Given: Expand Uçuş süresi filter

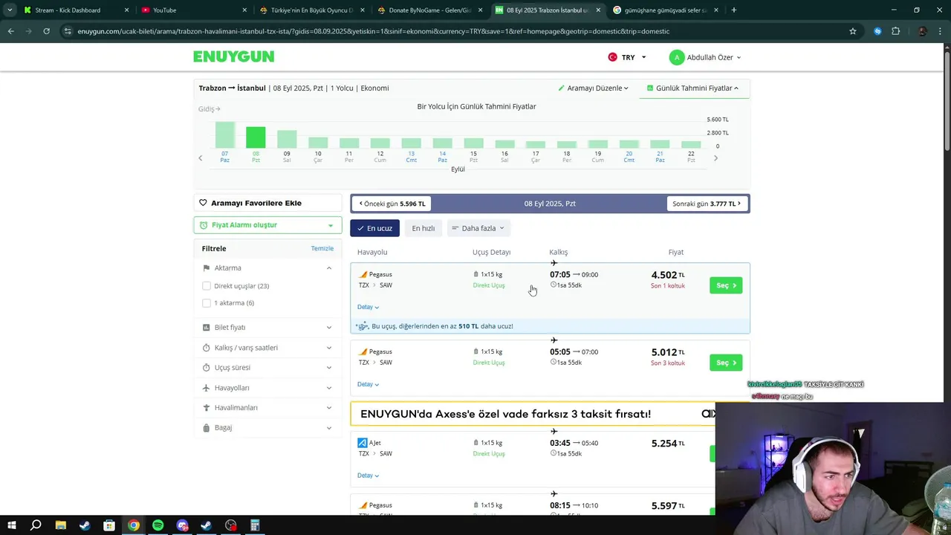Looking at the screenshot, I should click(x=267, y=367).
